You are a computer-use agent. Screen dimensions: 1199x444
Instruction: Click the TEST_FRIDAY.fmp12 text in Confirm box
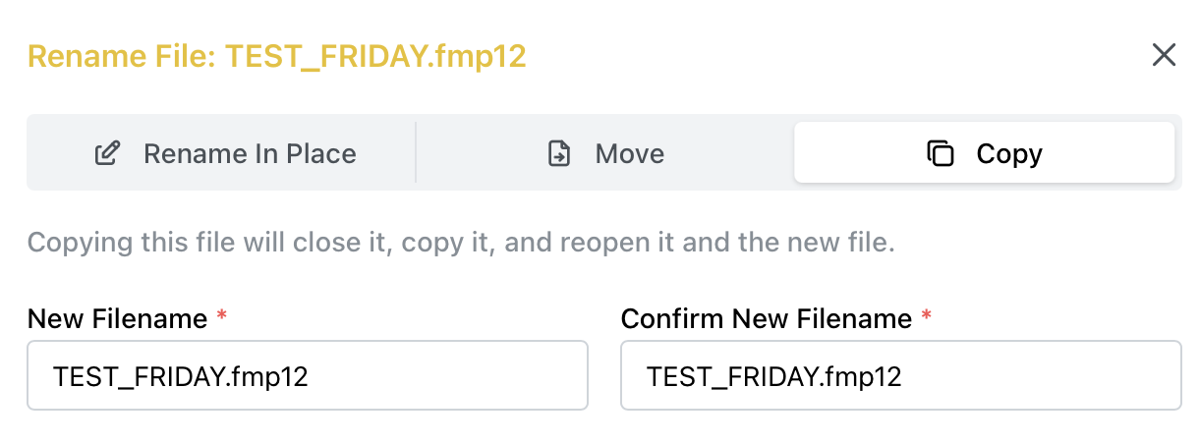(774, 376)
